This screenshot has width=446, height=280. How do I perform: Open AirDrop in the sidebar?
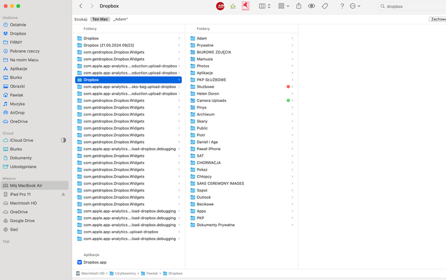click(17, 112)
